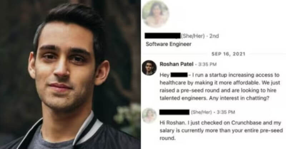Click the final word 'round.' in the reply
The height and width of the screenshot is (149, 286).
coord(168,138)
